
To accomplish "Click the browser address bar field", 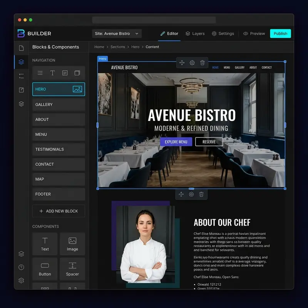I will point(154,20).
